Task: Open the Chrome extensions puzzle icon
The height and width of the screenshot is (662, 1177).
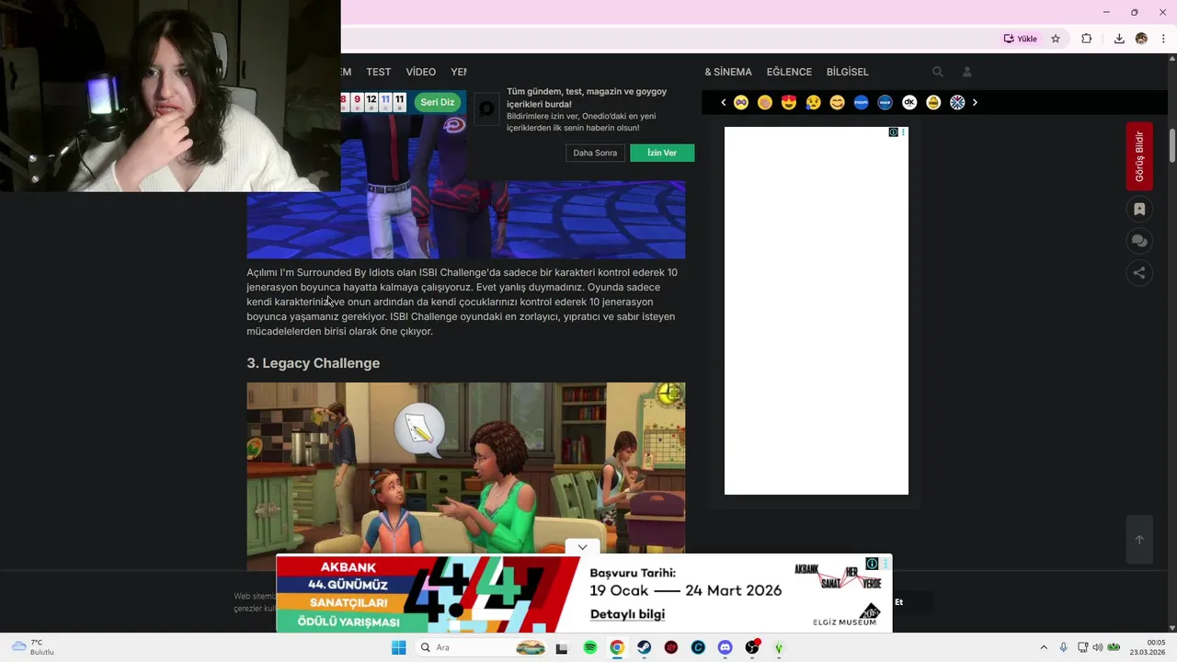Action: click(1086, 39)
